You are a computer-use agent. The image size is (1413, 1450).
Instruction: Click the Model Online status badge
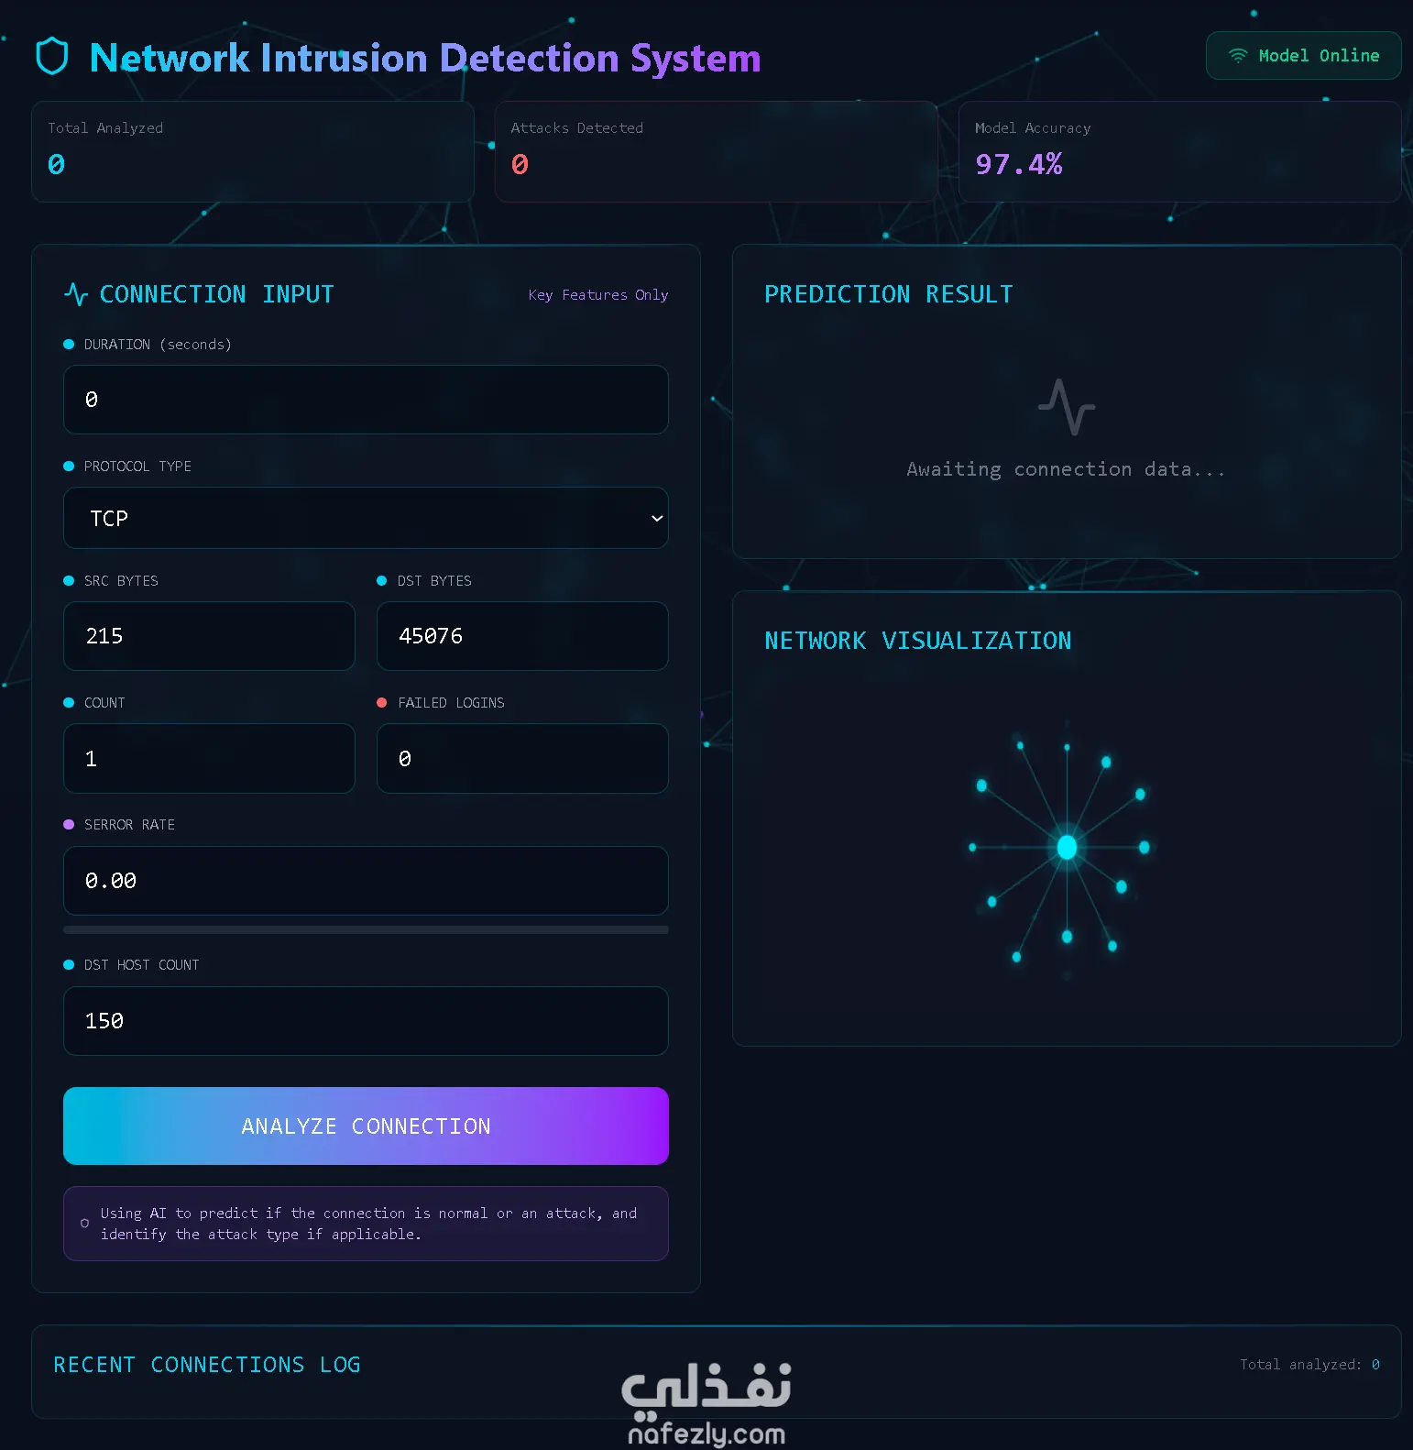(1303, 56)
